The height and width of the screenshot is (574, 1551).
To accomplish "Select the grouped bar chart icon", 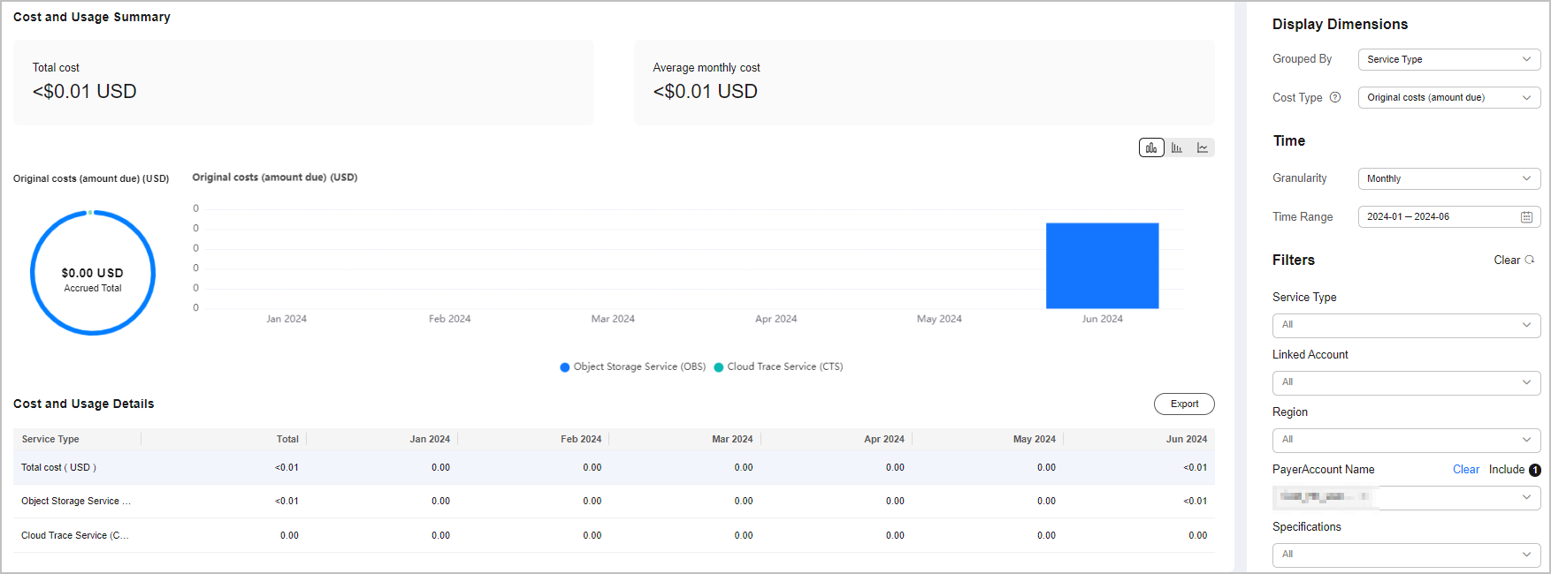I will (x=1177, y=147).
